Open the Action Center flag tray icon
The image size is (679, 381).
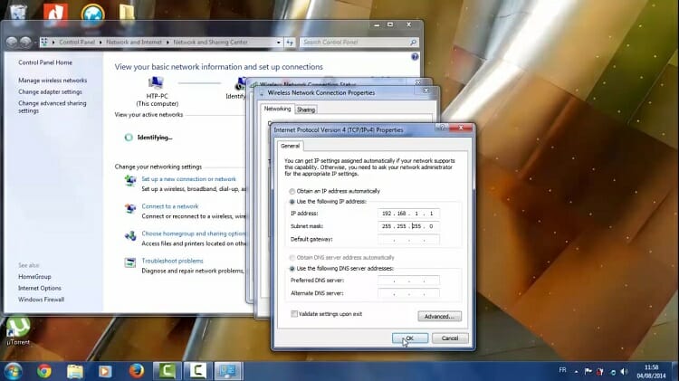588,371
